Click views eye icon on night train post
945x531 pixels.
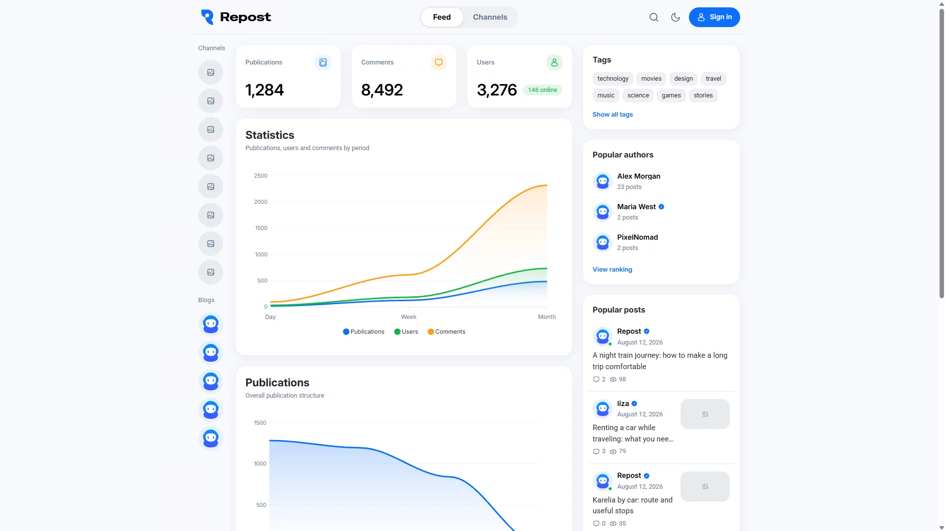(x=613, y=379)
